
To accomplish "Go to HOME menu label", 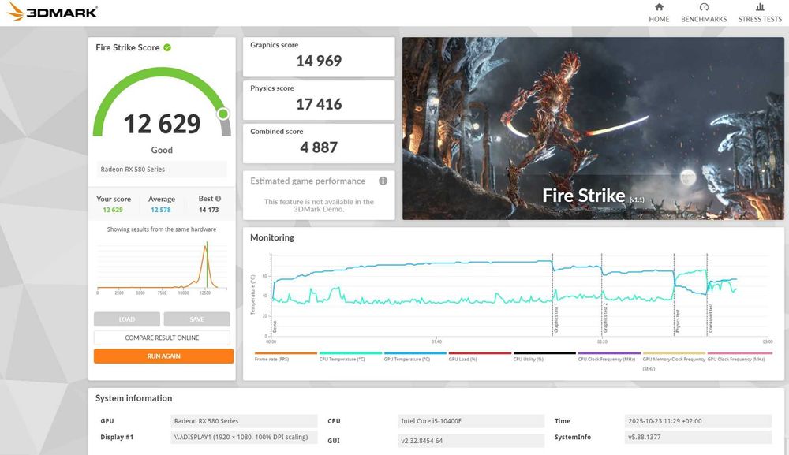I will 659,19.
